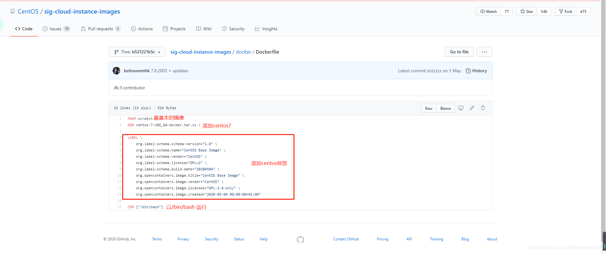
Task: Click the repository book icon beside CentOS
Action: tap(13, 11)
